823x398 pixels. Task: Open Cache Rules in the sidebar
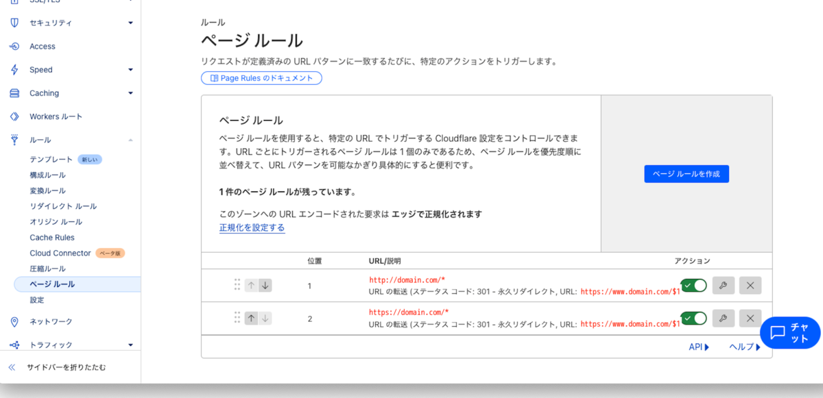(52, 238)
